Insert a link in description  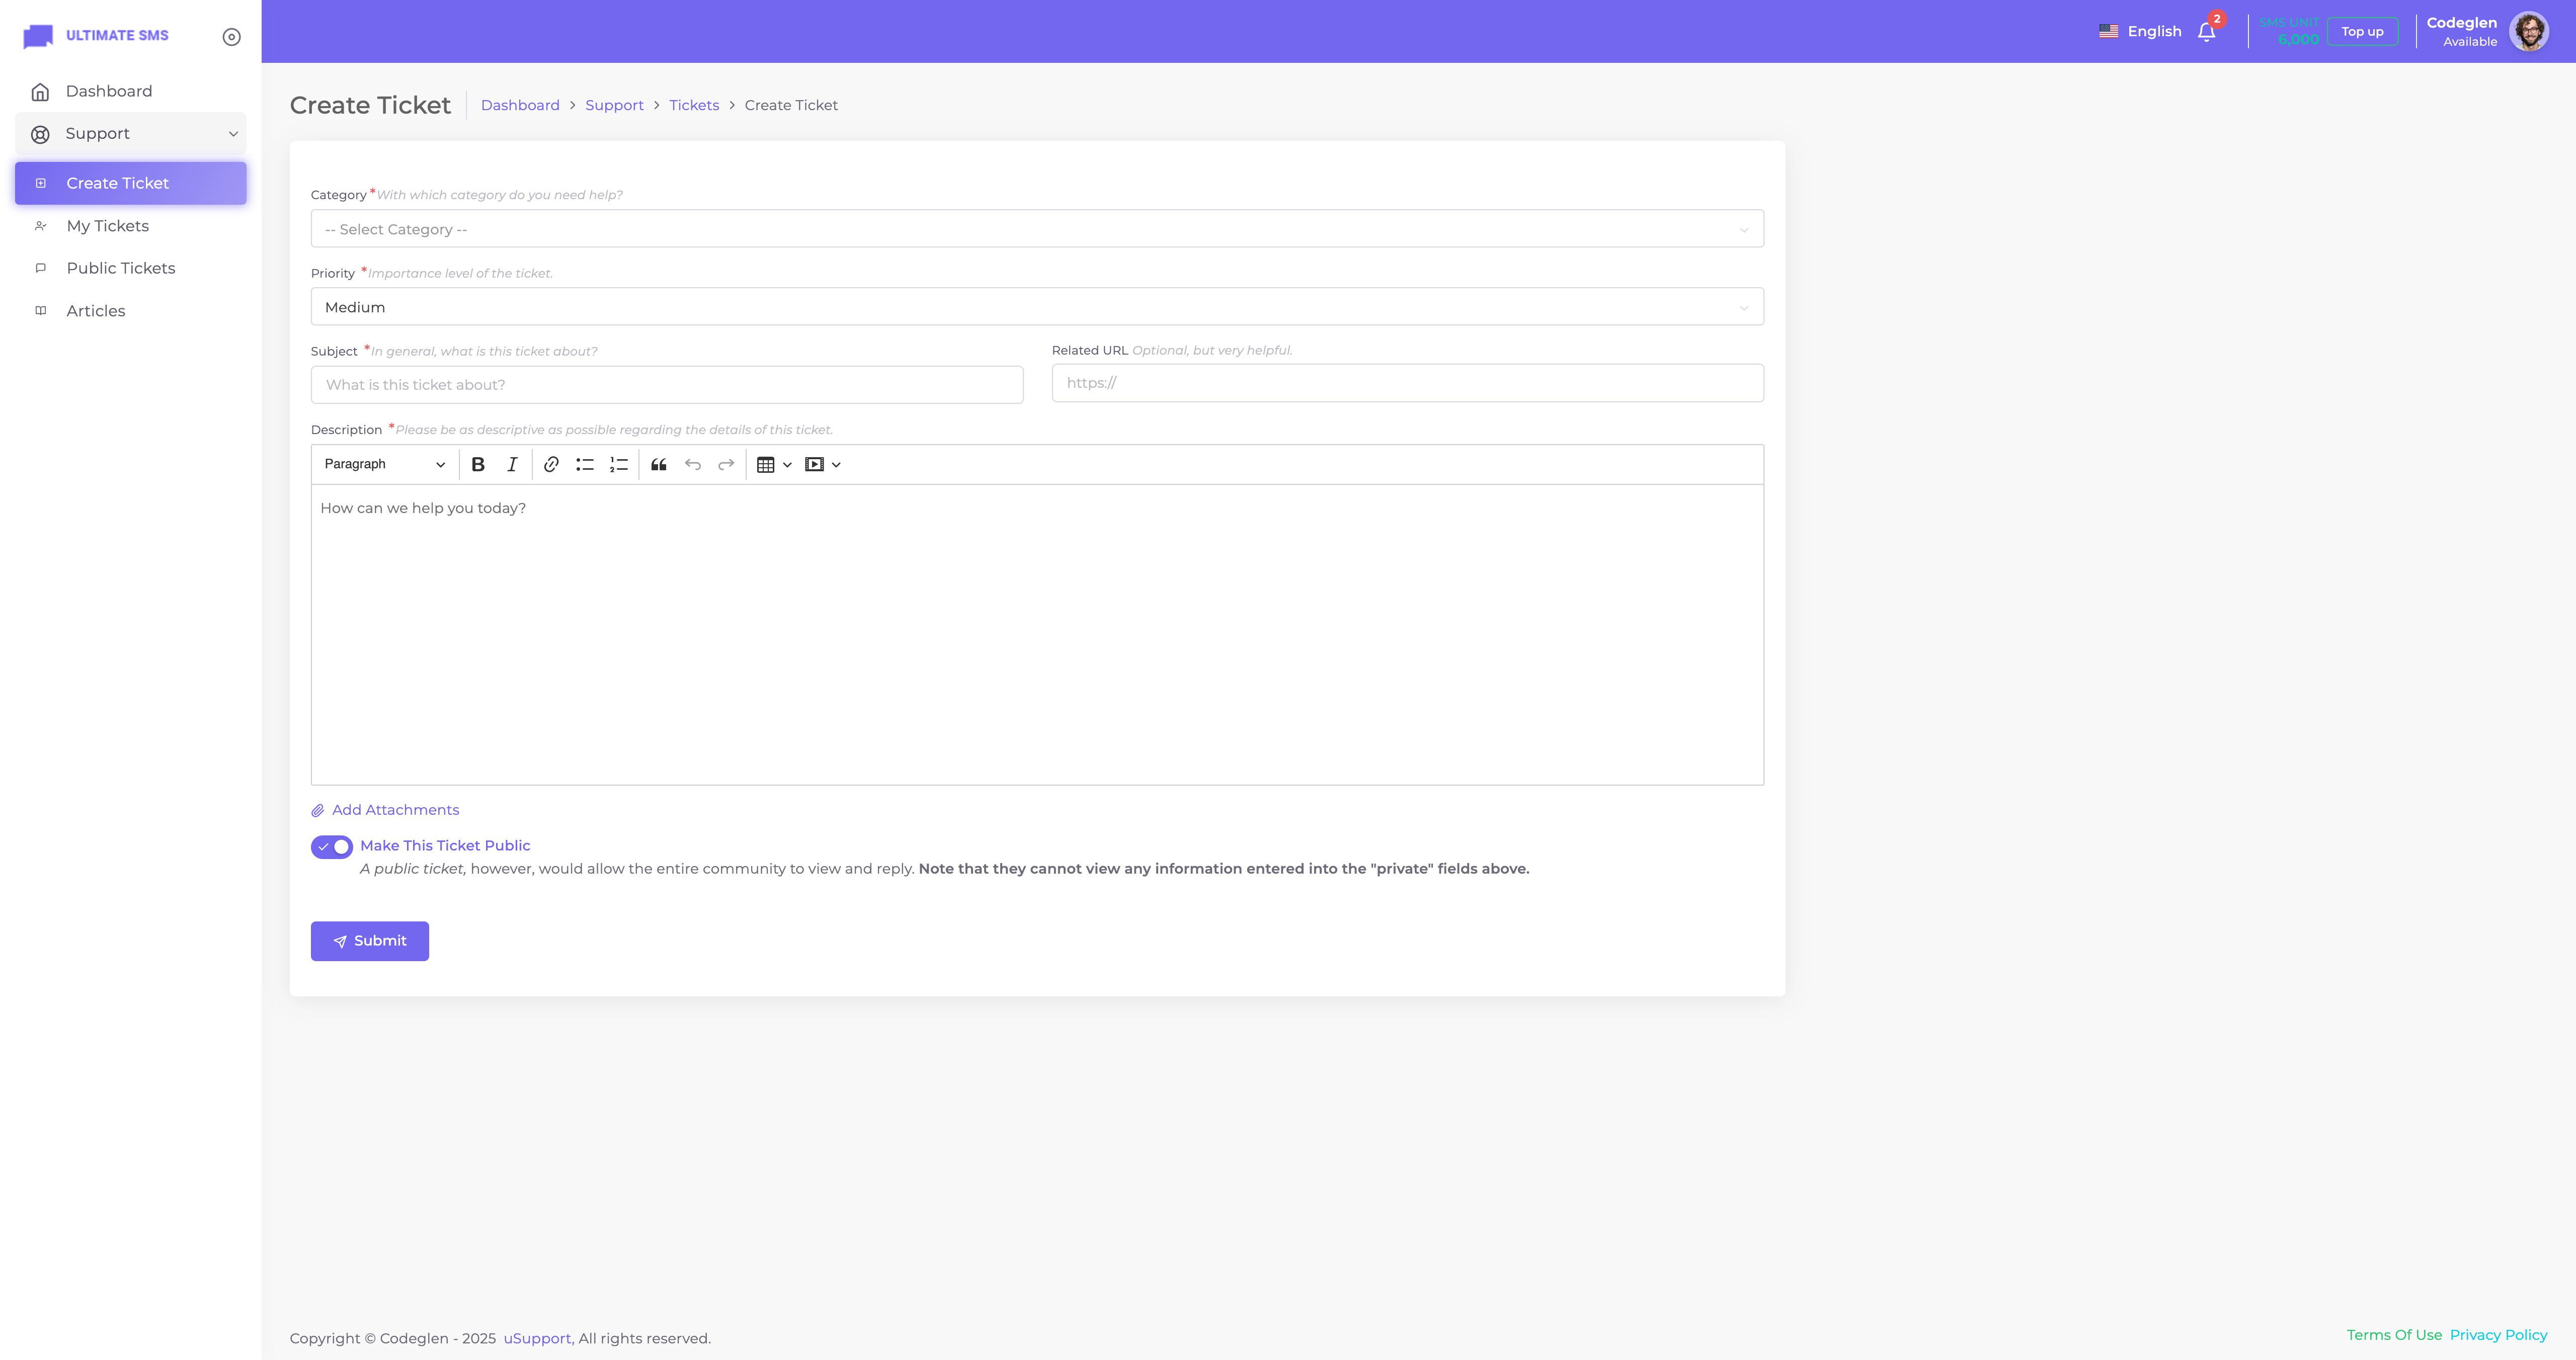click(551, 464)
